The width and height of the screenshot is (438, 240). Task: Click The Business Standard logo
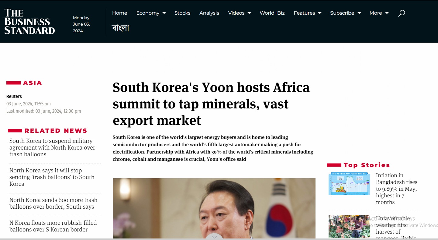coord(29,21)
